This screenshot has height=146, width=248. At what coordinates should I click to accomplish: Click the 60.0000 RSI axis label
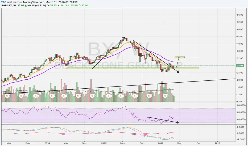click(241, 112)
